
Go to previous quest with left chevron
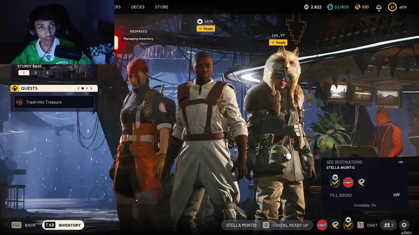78,88
